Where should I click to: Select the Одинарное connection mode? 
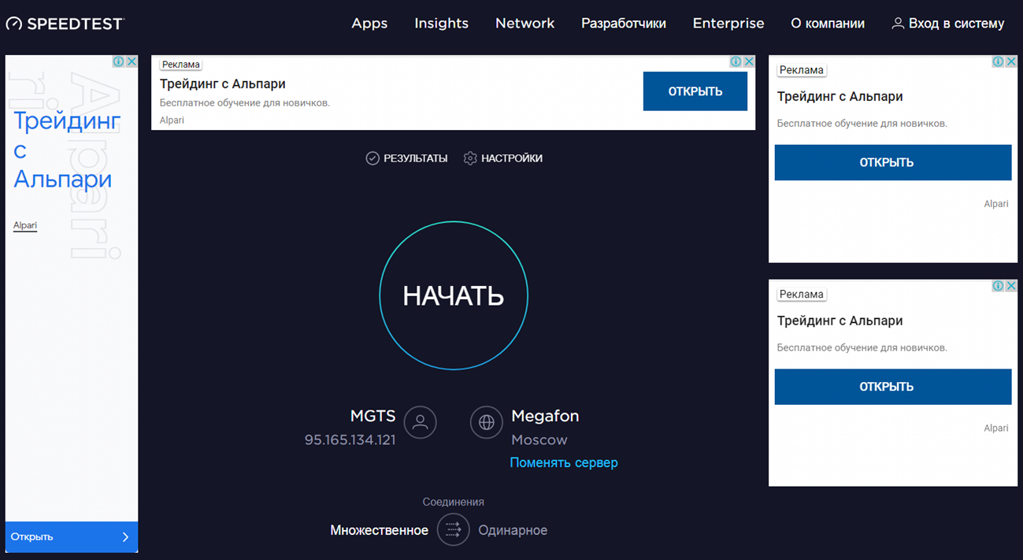tap(513, 530)
